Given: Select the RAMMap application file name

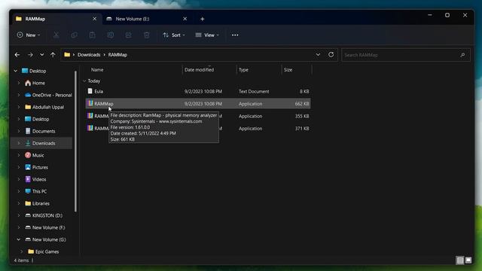Looking at the screenshot, I should tap(104, 104).
